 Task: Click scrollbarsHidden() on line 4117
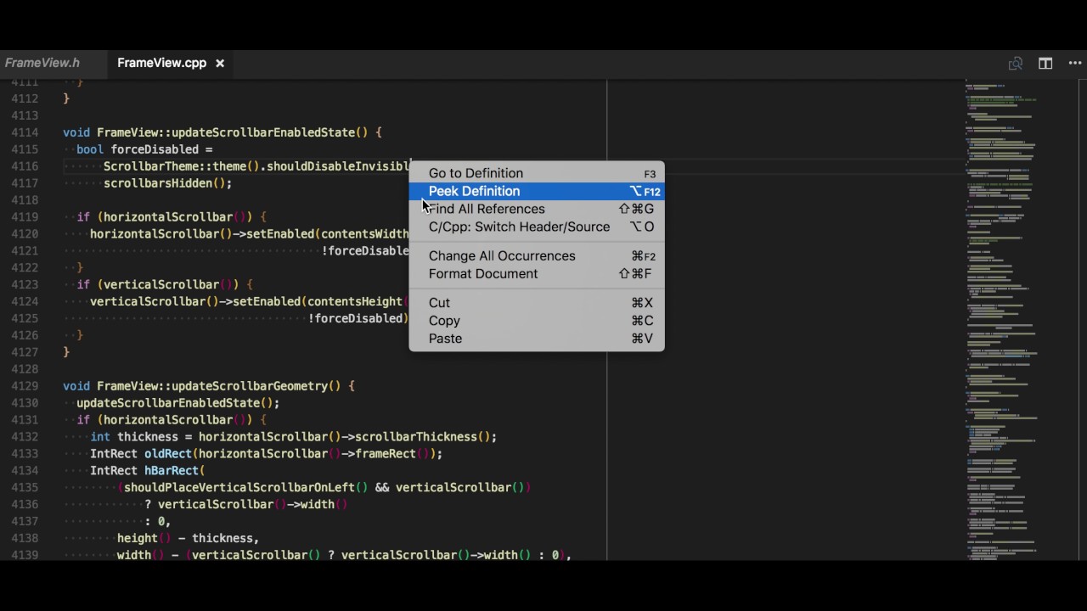point(165,183)
